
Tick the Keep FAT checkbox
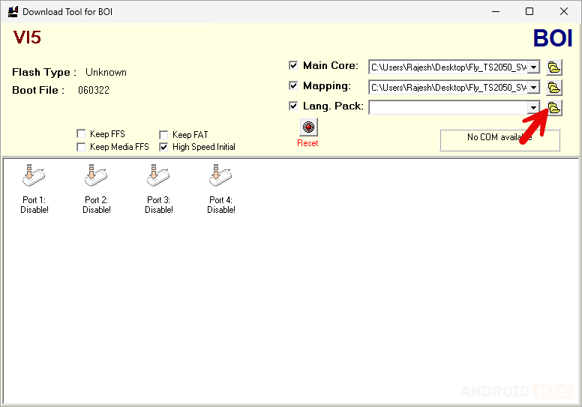(x=163, y=135)
